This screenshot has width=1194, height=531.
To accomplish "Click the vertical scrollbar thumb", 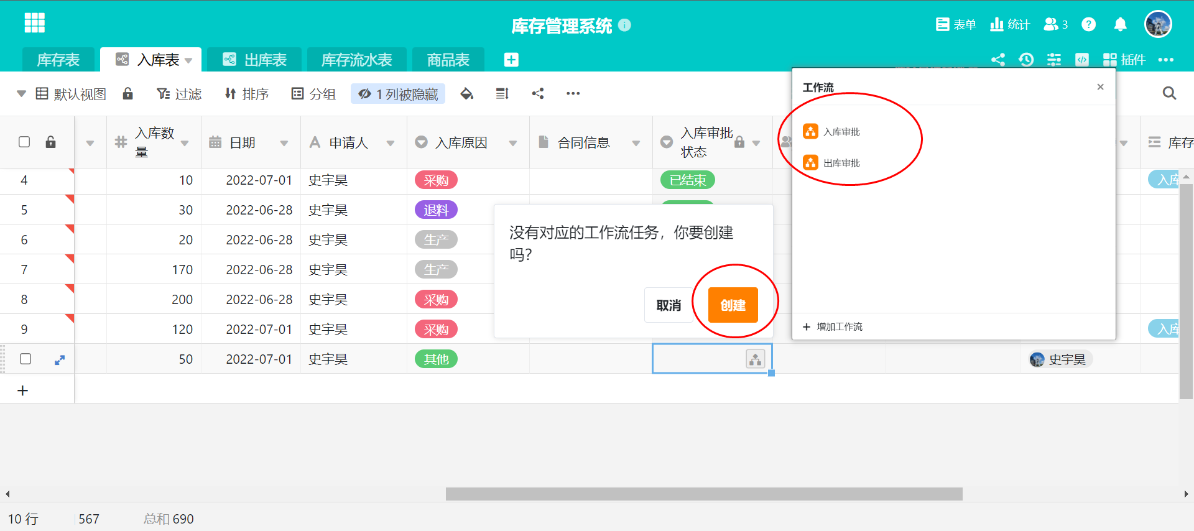I will tap(1186, 291).
